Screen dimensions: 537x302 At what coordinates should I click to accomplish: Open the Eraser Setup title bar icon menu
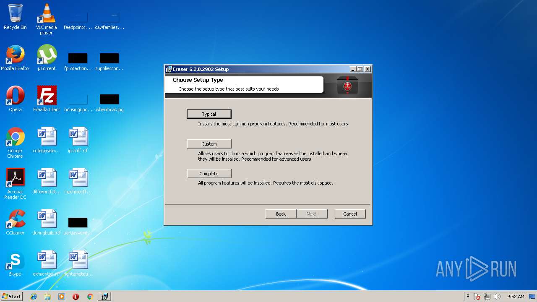pos(169,69)
